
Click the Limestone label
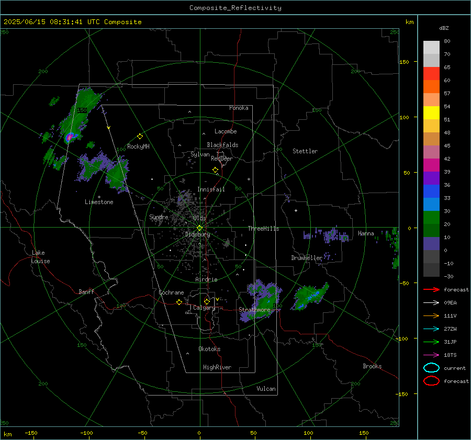99,202
